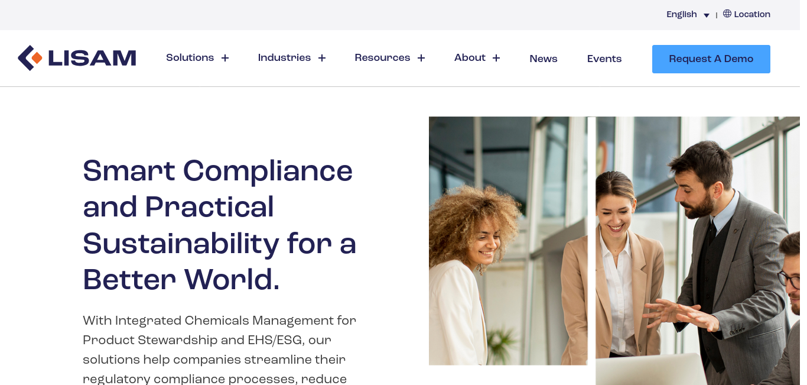Open the Resources menu
Image resolution: width=807 pixels, height=385 pixels.
(x=382, y=57)
